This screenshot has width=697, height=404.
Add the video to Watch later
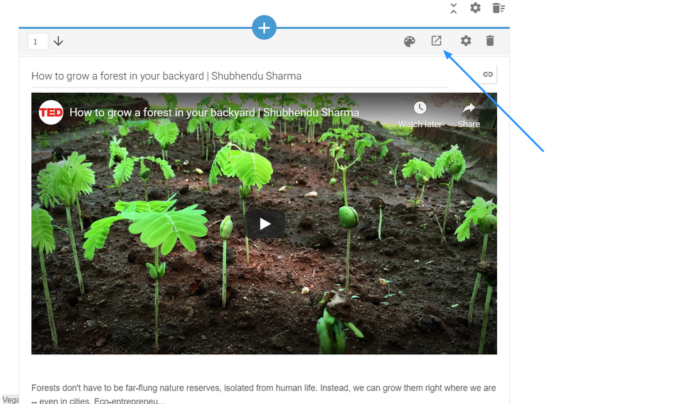point(420,113)
